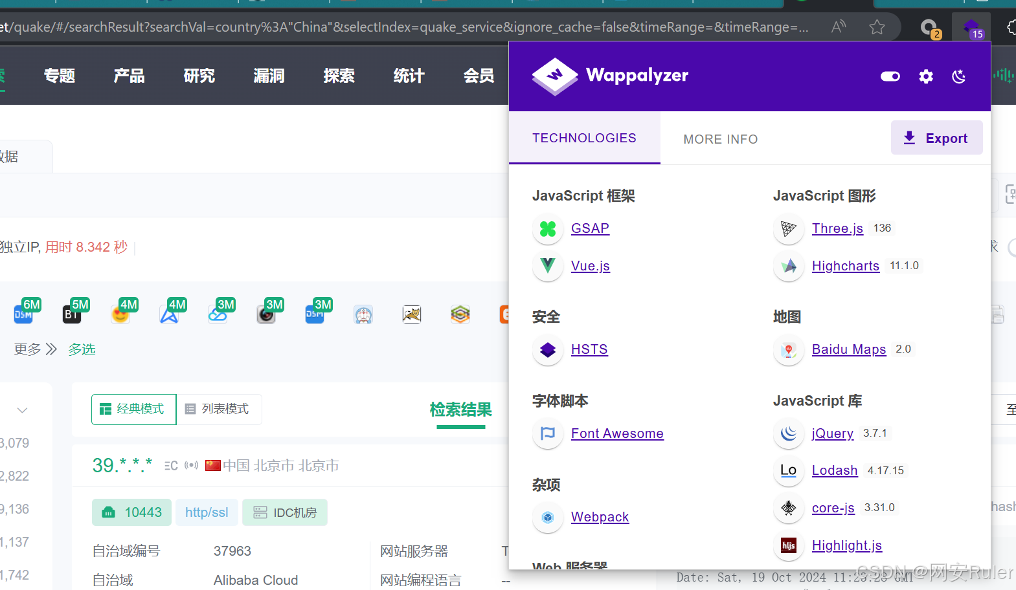Screen dimensions: 1016x590
Task: Click the Font Awesome flag icon
Action: click(548, 433)
